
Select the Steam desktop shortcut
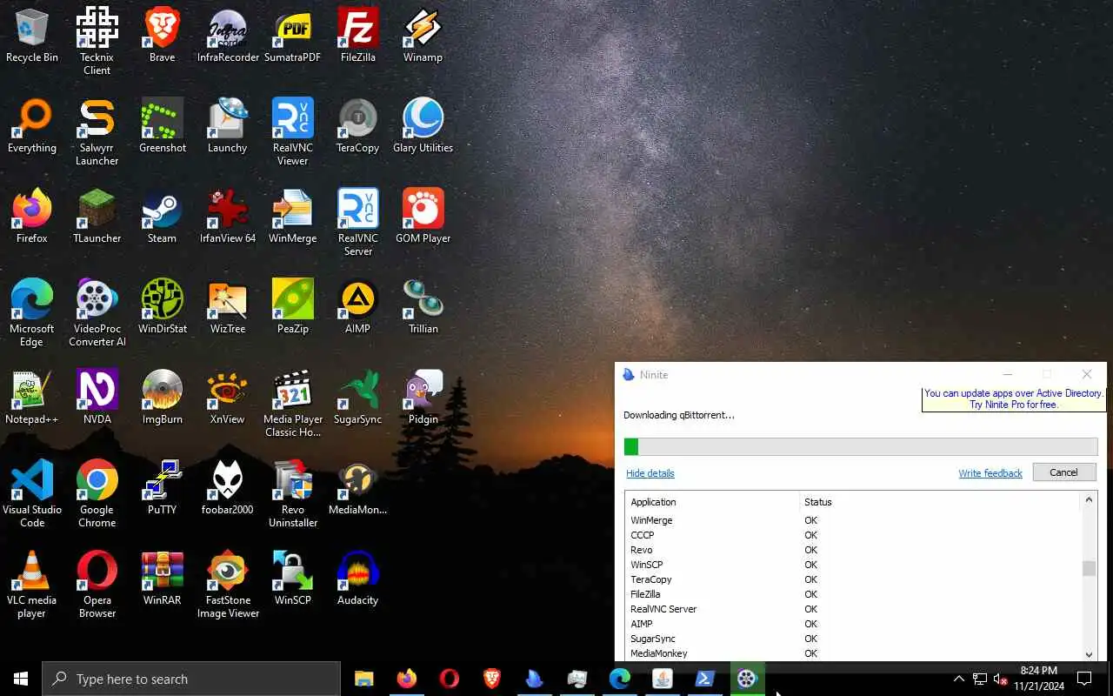click(162, 217)
